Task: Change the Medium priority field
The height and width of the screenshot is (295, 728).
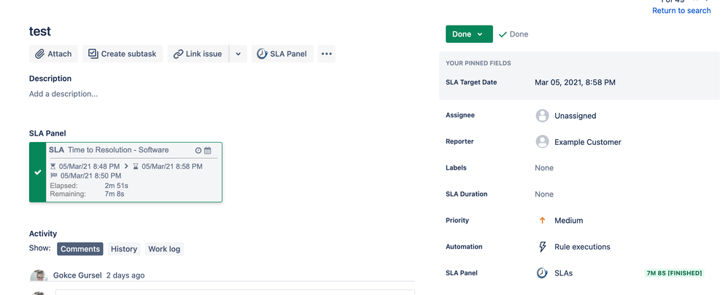Action: pyautogui.click(x=569, y=220)
